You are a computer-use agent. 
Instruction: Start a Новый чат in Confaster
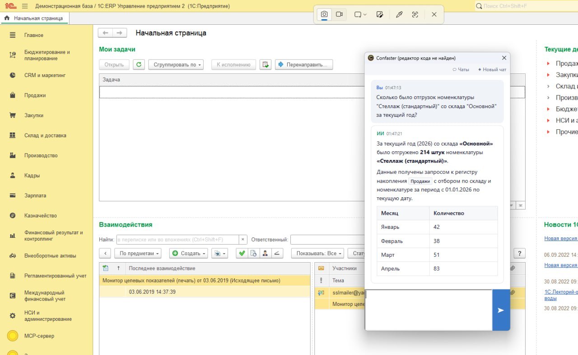click(492, 69)
